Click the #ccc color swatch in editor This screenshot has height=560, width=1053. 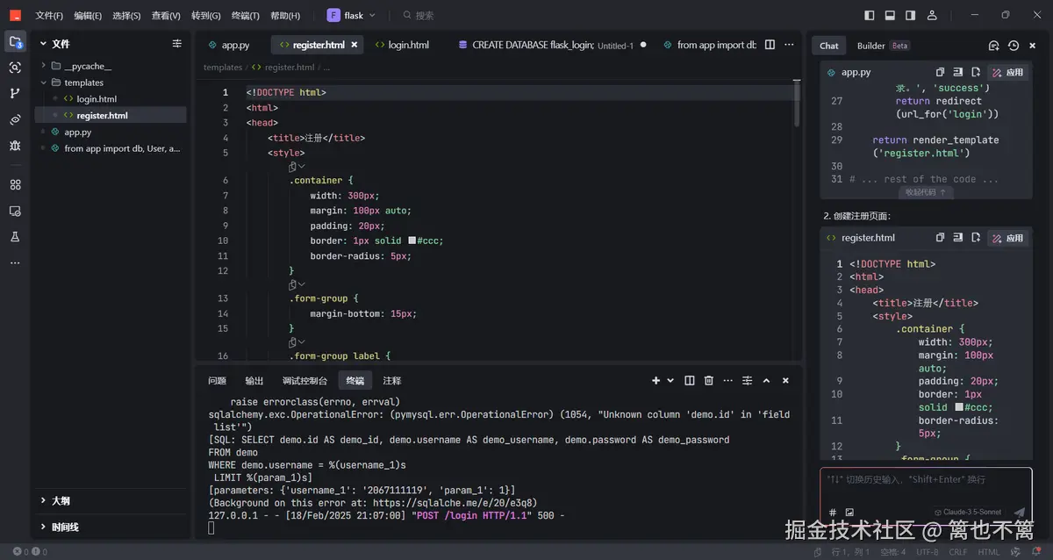(412, 241)
